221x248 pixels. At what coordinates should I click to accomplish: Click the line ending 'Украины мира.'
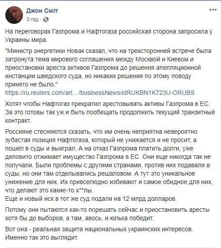[x=26, y=40]
